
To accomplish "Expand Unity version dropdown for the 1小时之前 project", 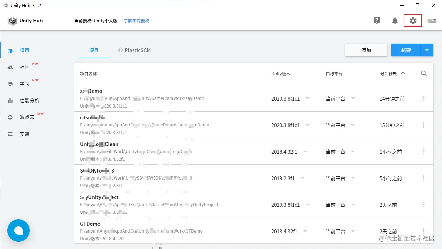I will click(305, 151).
